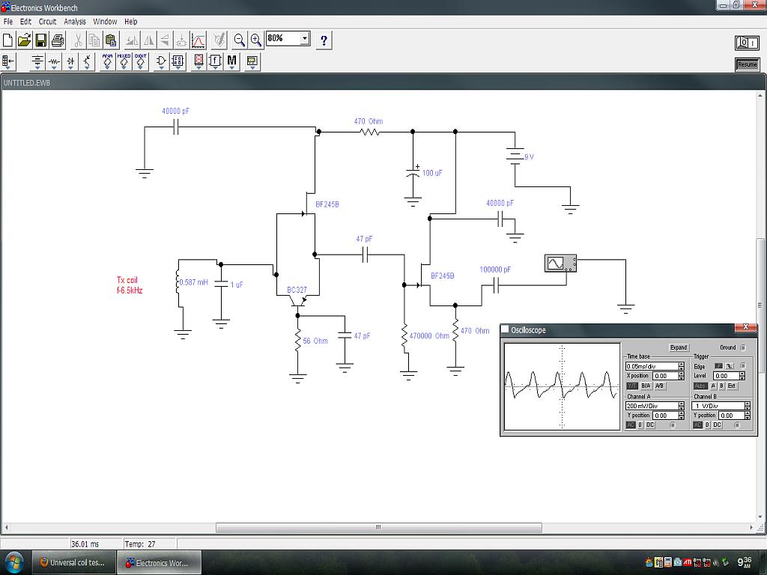Print the circuit using printer icon
The image size is (767, 575).
point(58,40)
